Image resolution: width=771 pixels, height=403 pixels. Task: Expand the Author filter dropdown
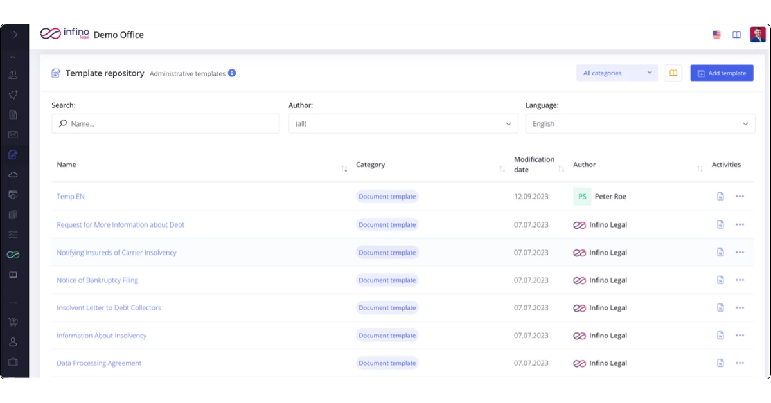pos(403,124)
